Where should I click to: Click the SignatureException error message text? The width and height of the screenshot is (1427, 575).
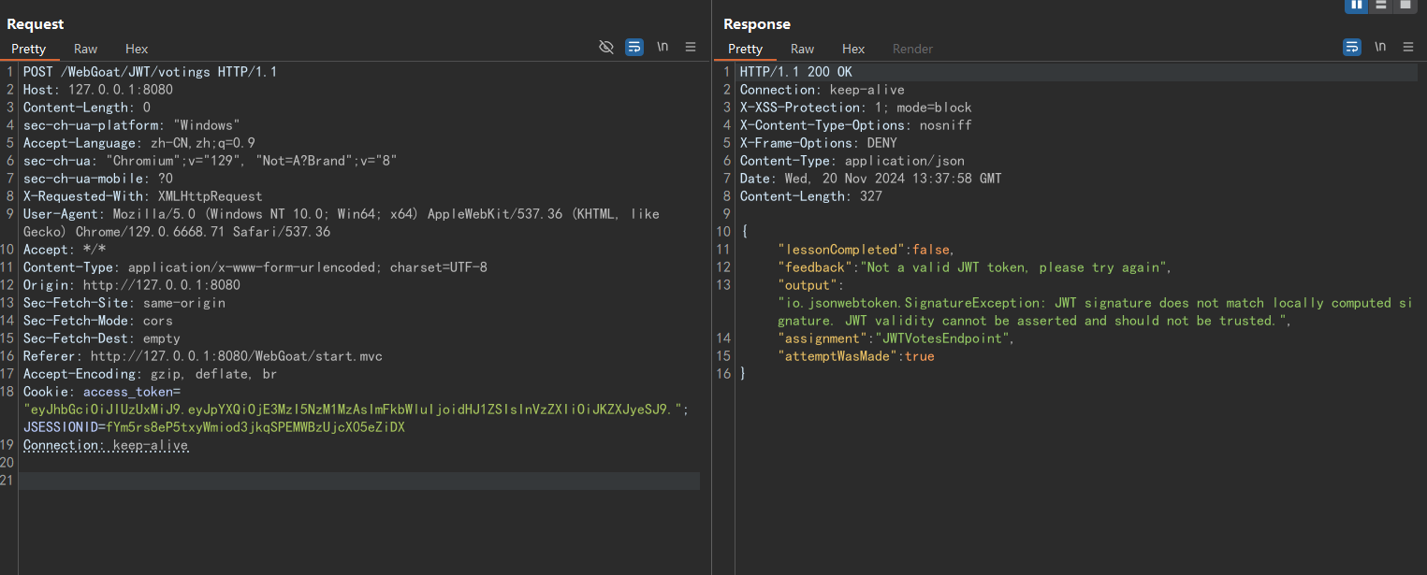coord(1096,311)
